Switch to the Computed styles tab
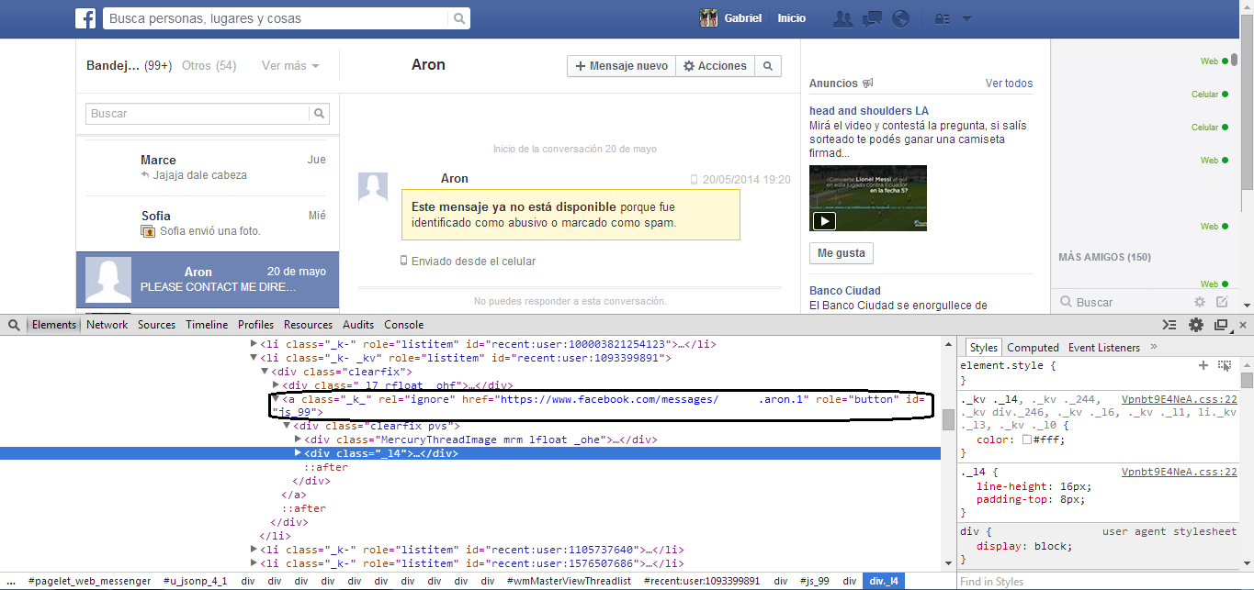The image size is (1254, 590). (1033, 348)
